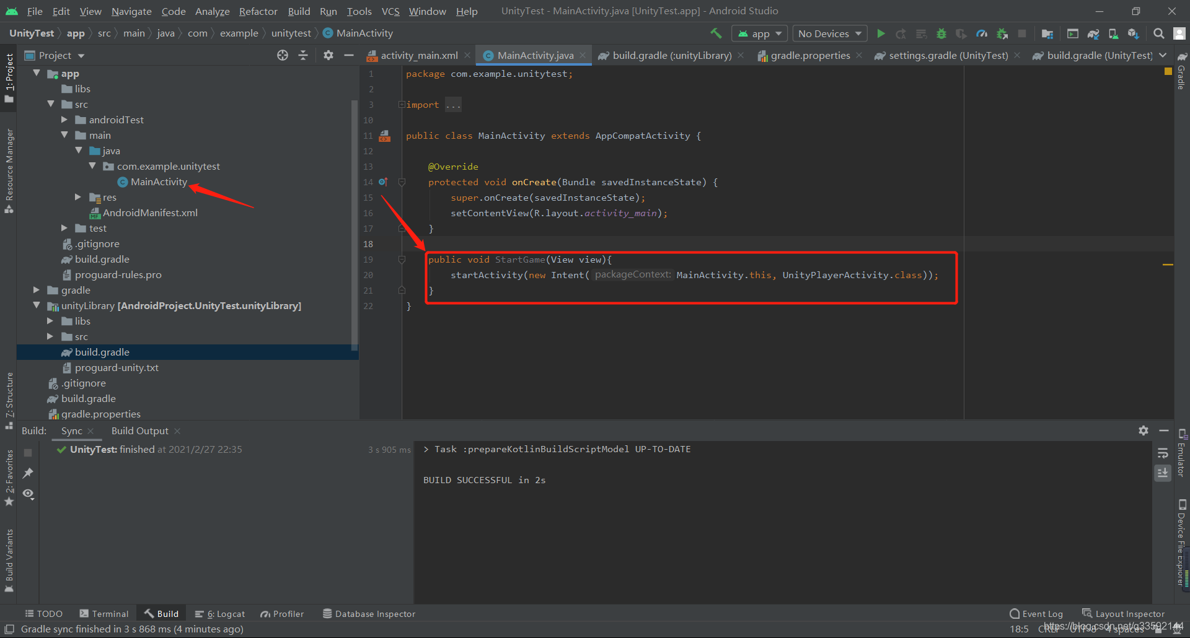Open Project panel gear options
Image resolution: width=1190 pixels, height=638 pixels.
coord(328,55)
